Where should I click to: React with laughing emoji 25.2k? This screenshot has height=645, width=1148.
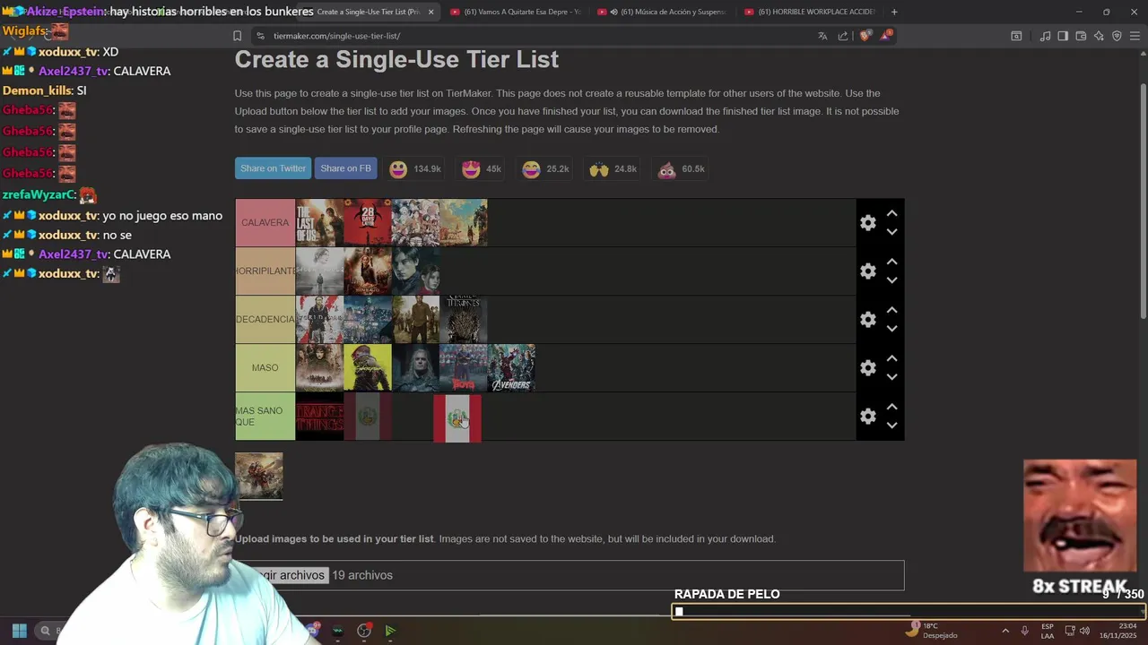545,169
